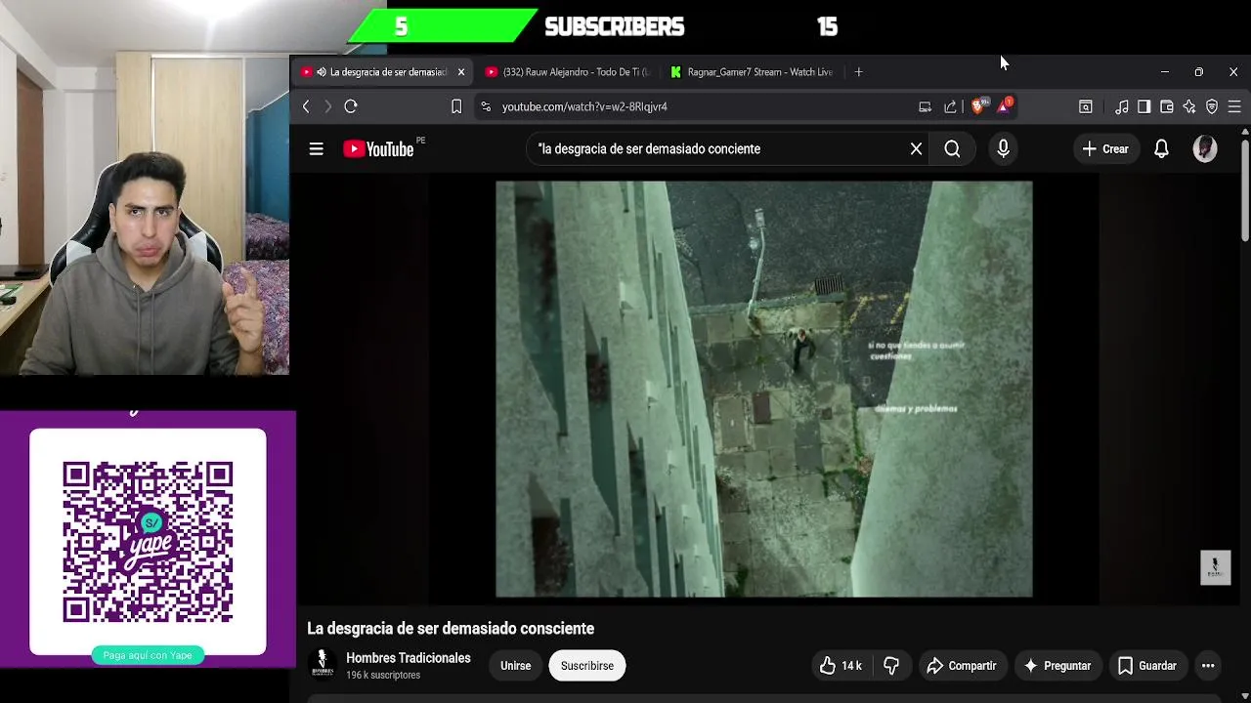
Task: Switch to the Ragnar_Gamer7 Stream Kick tab
Action: [x=751, y=72]
